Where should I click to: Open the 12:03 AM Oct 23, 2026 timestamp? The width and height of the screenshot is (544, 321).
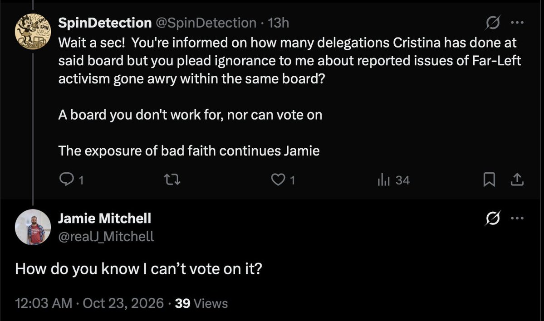click(89, 303)
